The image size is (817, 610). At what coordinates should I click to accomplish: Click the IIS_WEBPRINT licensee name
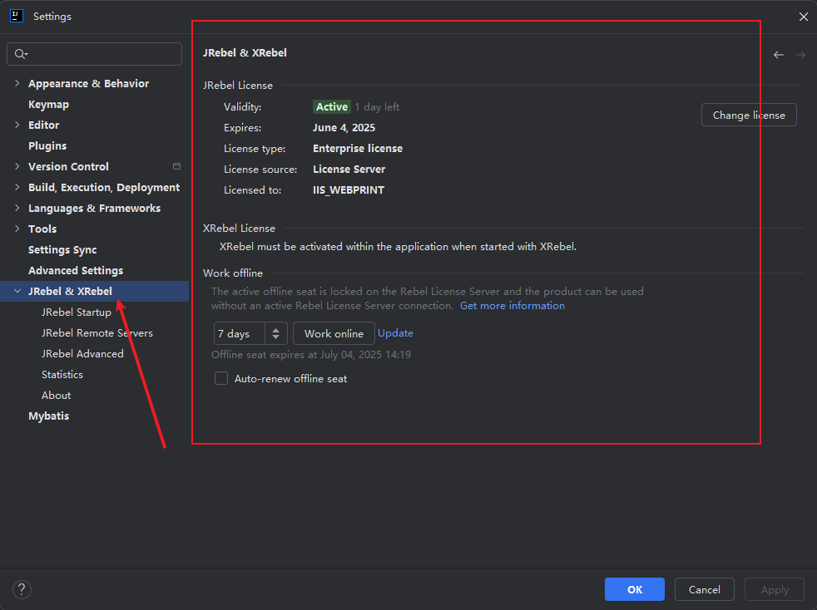click(x=349, y=190)
